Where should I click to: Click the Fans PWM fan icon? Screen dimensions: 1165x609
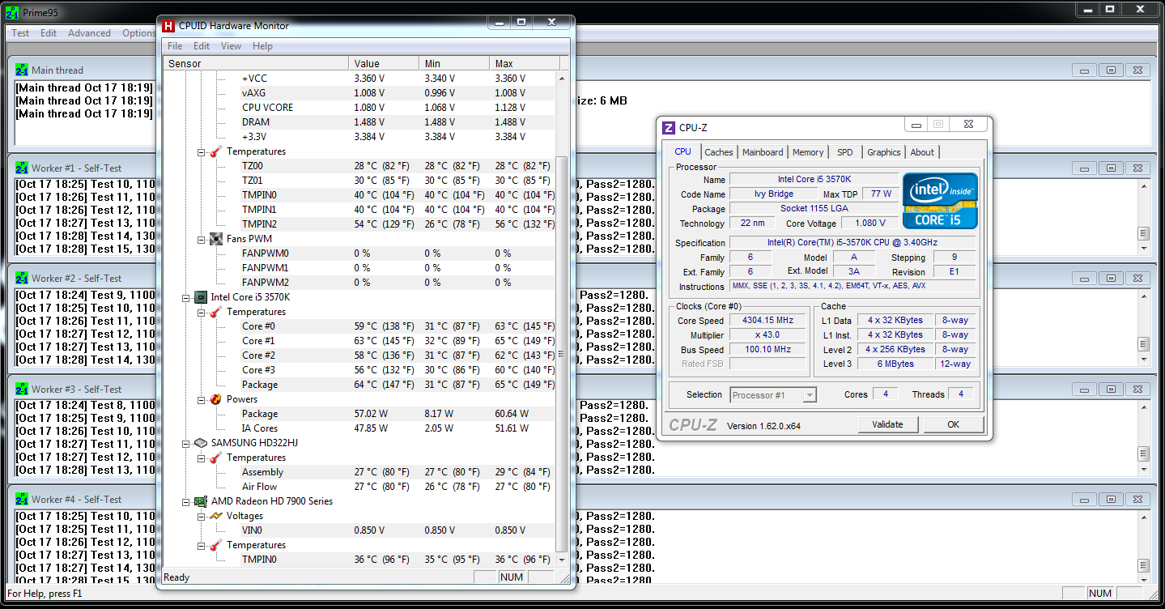click(215, 239)
